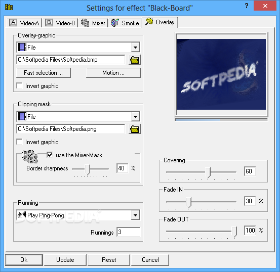Click the filmstrip icon in the Overlay-graphic combo
Viewport: 280px width, 272px height.
click(22, 47)
